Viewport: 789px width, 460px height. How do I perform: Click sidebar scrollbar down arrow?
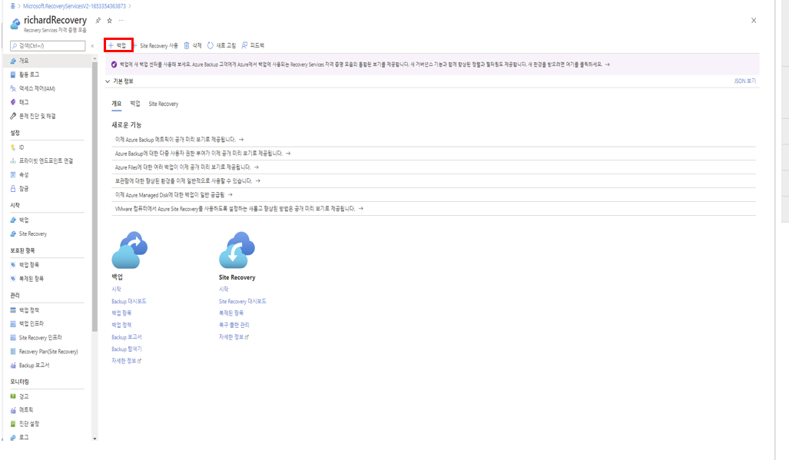[94, 439]
